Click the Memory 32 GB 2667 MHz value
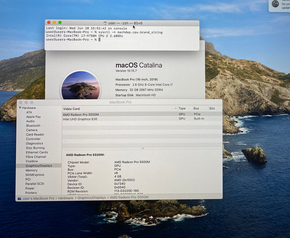290x238 pixels. (146, 90)
